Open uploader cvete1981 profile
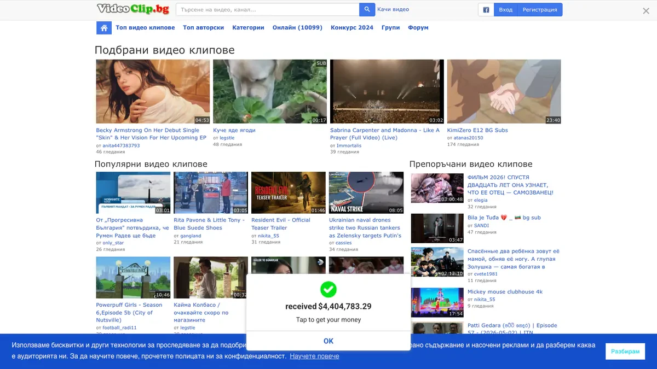Image resolution: width=657 pixels, height=369 pixels. coord(486,274)
